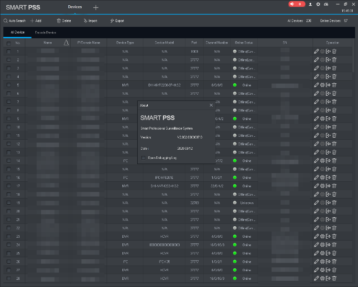
Task: Select the 0000000000000000 model cell in row 24
Action: pyautogui.click(x=164, y=245)
